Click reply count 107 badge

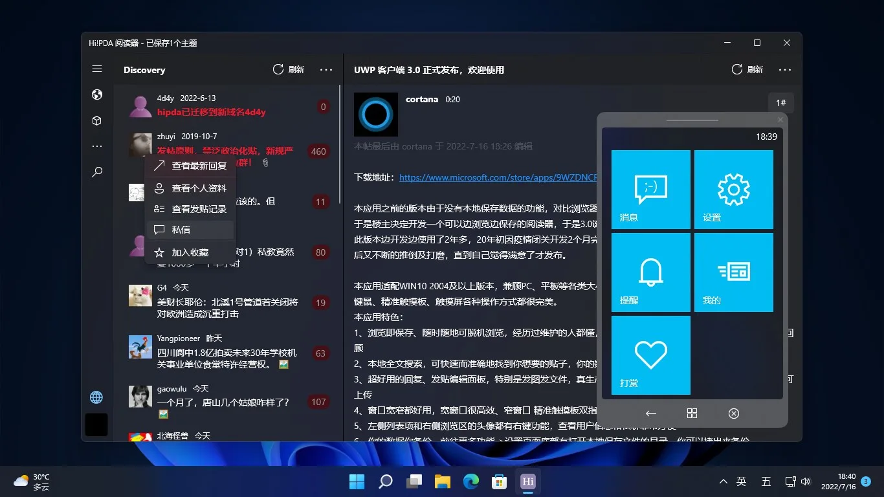point(318,402)
